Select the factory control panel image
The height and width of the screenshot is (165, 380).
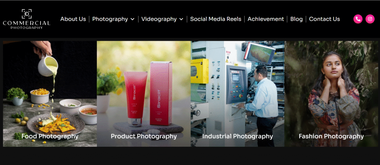tap(237, 94)
